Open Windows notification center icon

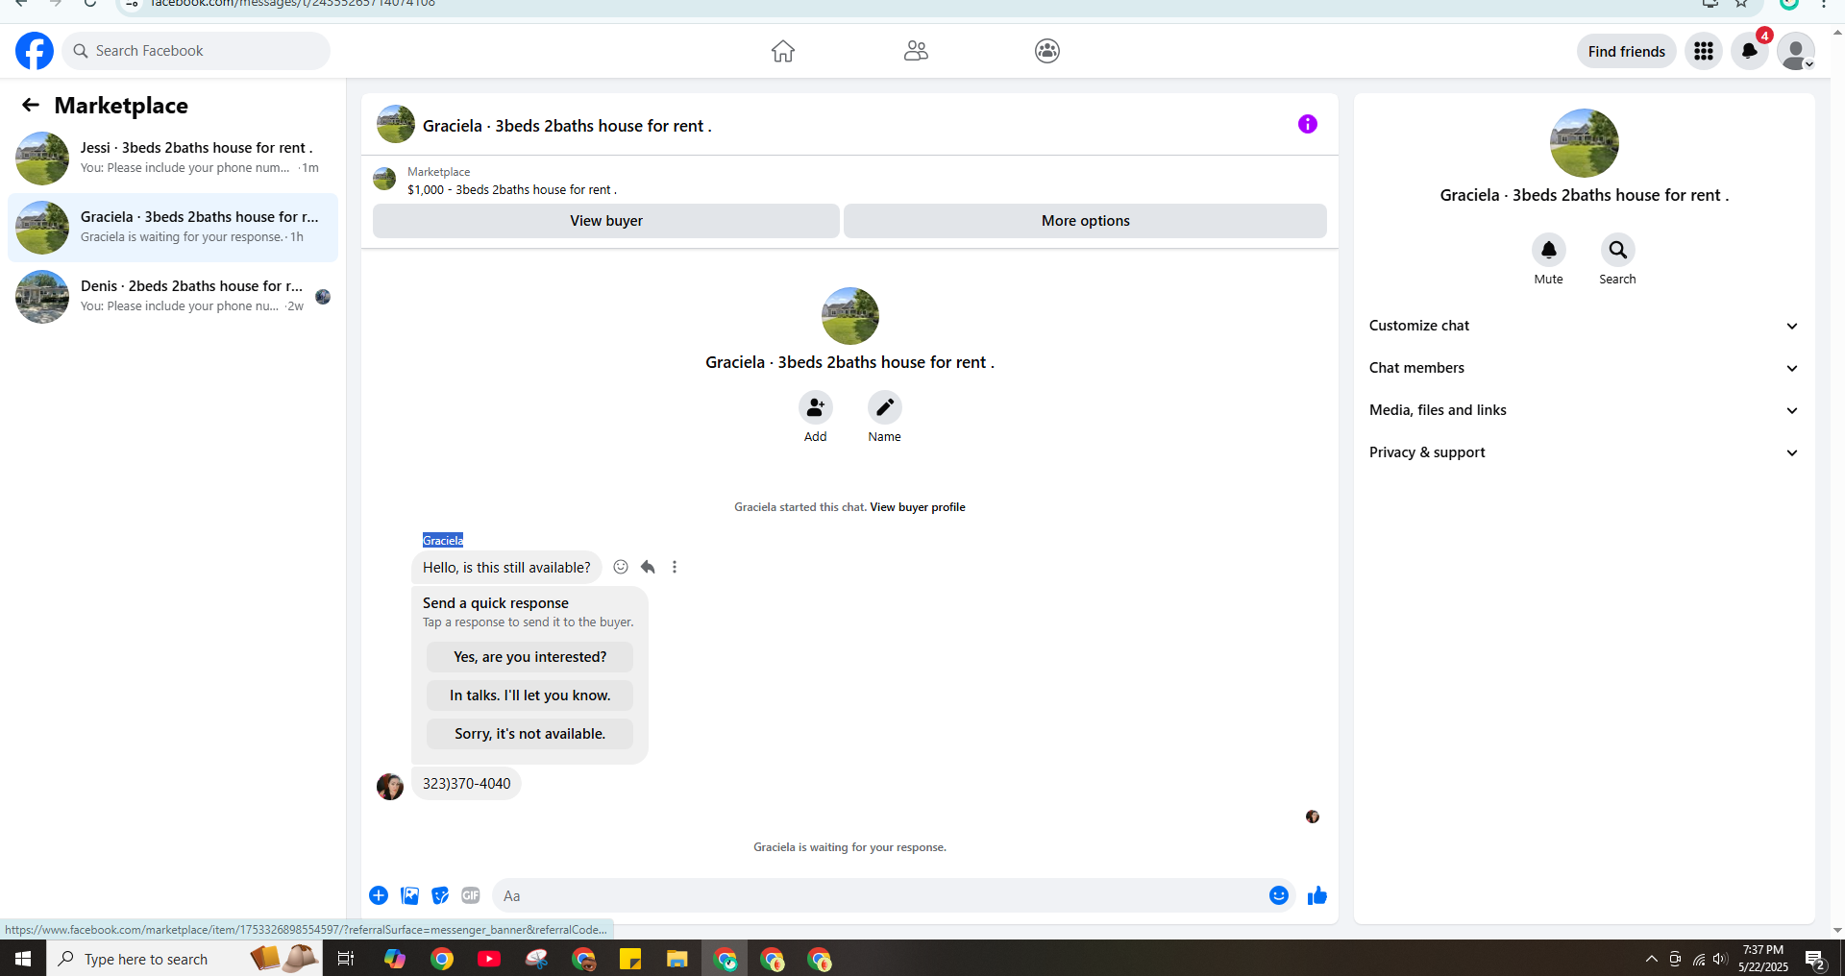pyautogui.click(x=1815, y=959)
